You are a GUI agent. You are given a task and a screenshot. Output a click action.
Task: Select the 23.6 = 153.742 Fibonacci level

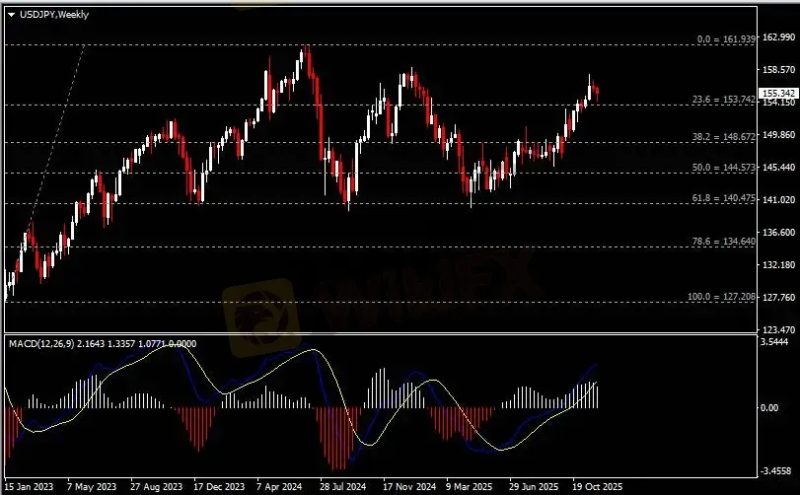(x=724, y=100)
